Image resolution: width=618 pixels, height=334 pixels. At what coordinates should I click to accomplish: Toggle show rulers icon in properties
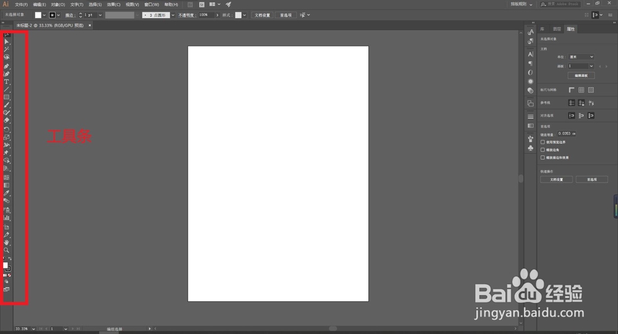(572, 90)
